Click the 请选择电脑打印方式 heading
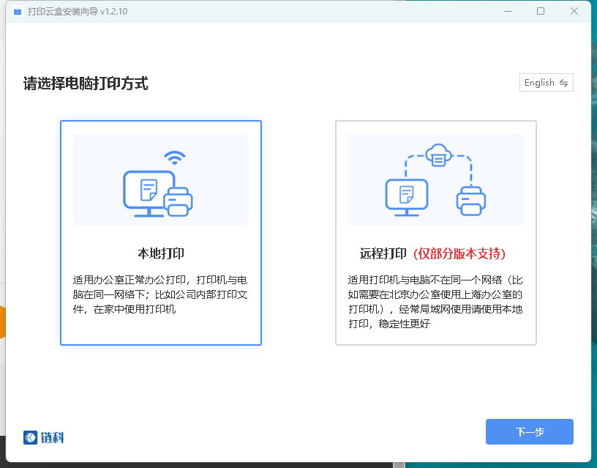 coord(86,83)
